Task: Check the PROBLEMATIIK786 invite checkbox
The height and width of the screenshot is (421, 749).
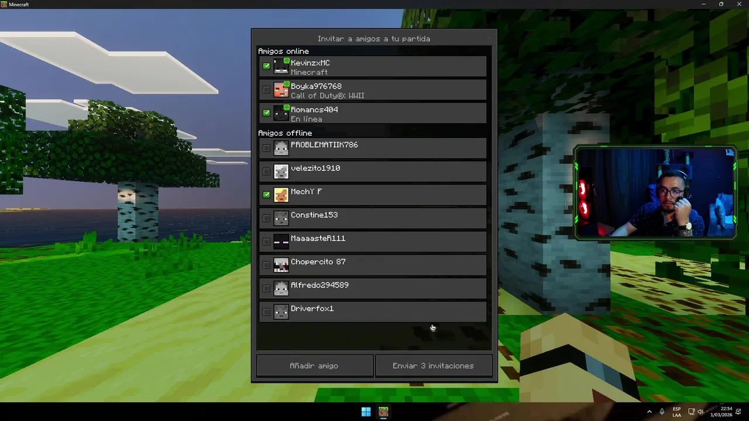Action: (x=267, y=148)
